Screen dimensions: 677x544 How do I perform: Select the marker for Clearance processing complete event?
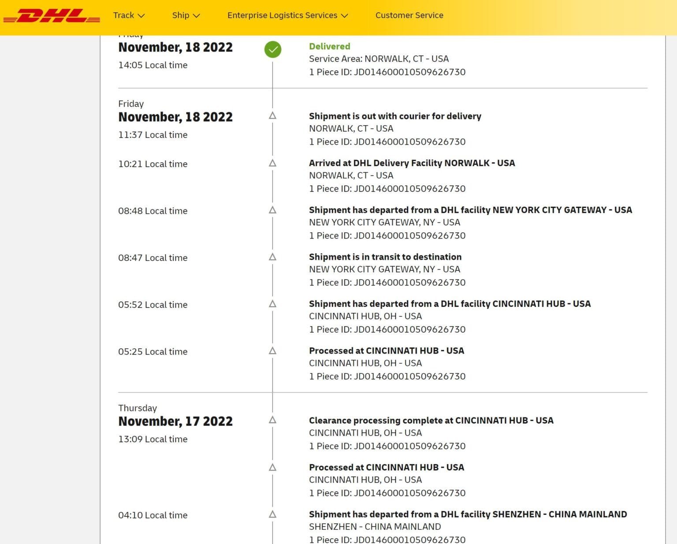click(x=272, y=420)
